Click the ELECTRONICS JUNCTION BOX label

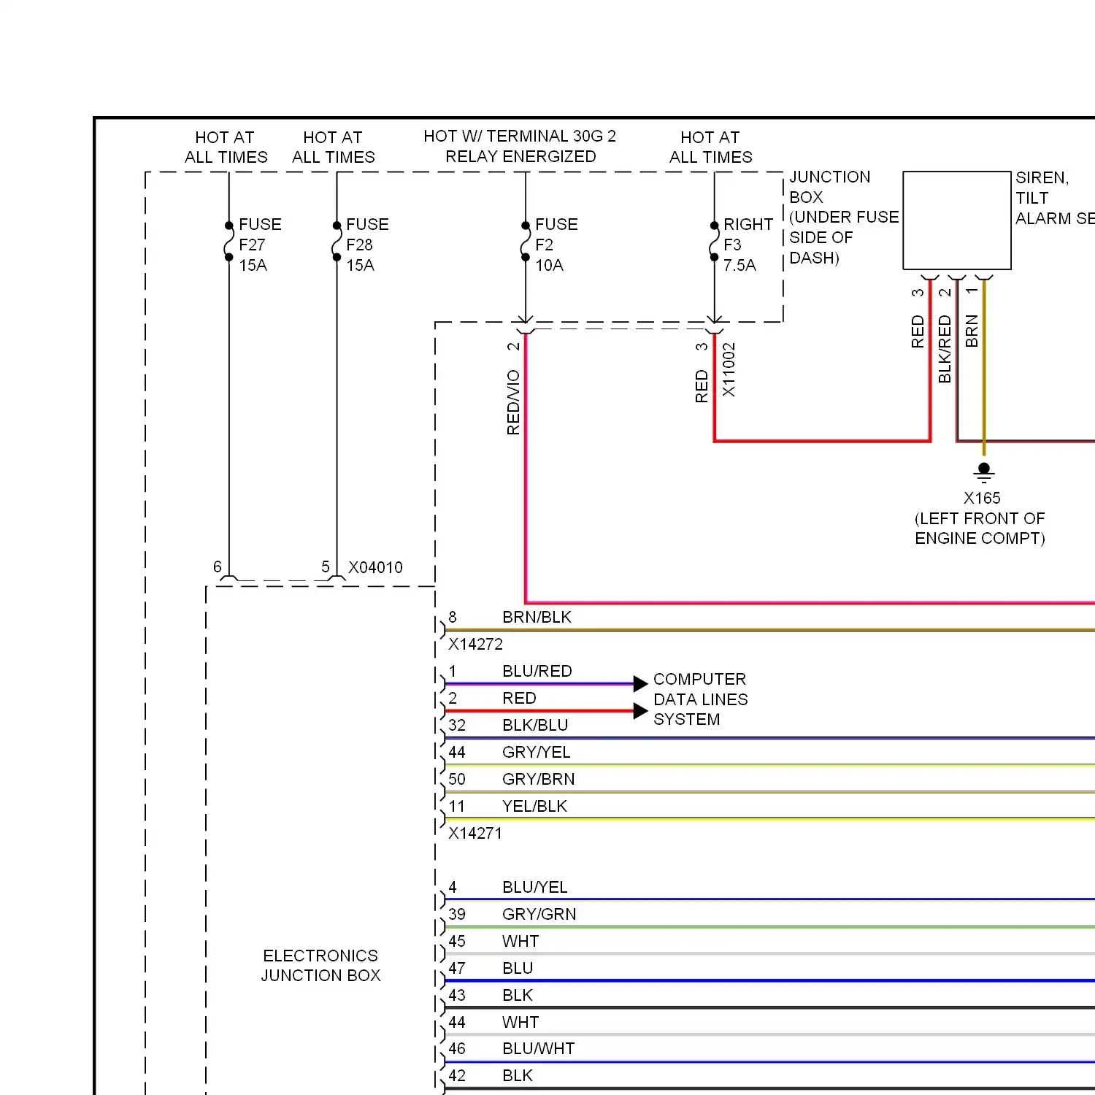[x=320, y=966]
